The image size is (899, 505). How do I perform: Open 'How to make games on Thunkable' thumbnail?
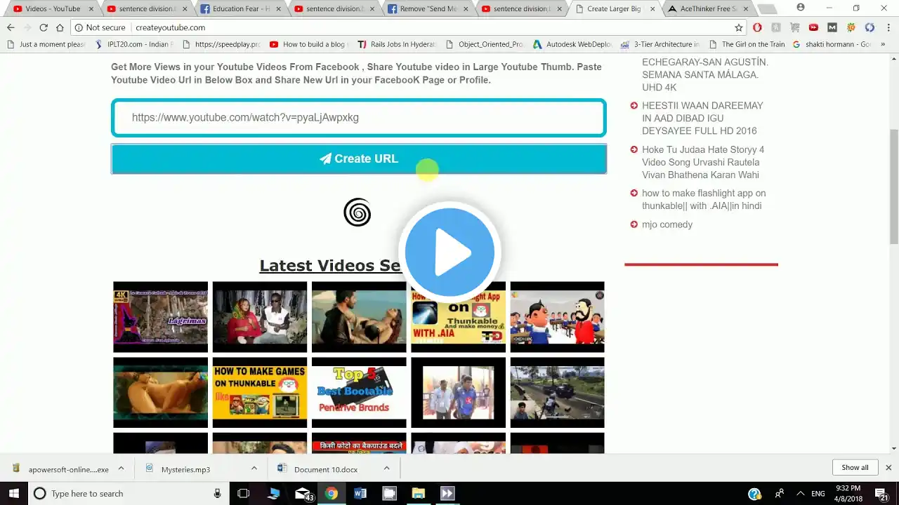tap(260, 393)
